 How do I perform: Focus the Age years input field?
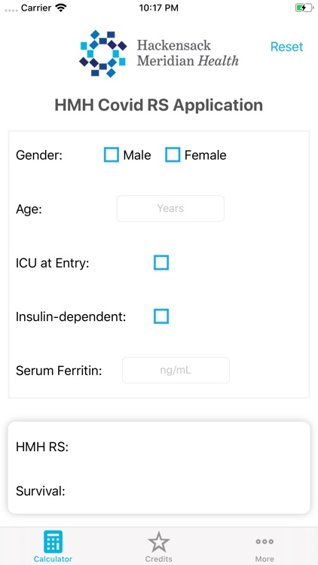tap(170, 208)
